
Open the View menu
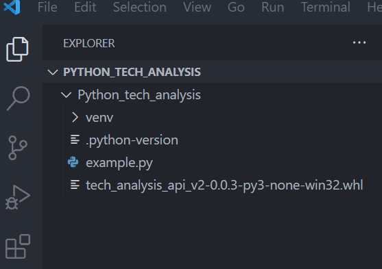(x=197, y=7)
